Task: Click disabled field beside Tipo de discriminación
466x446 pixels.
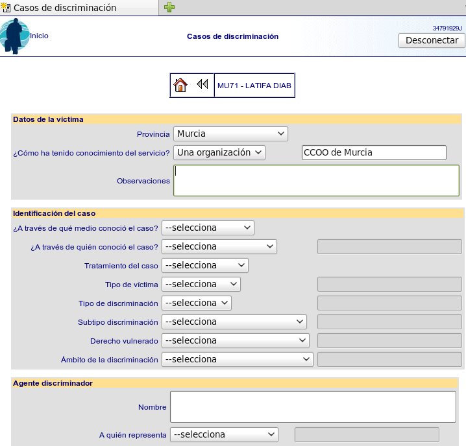Action: pos(389,303)
